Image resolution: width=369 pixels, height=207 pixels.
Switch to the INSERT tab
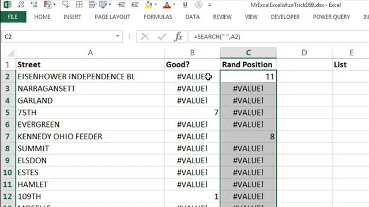click(x=72, y=17)
